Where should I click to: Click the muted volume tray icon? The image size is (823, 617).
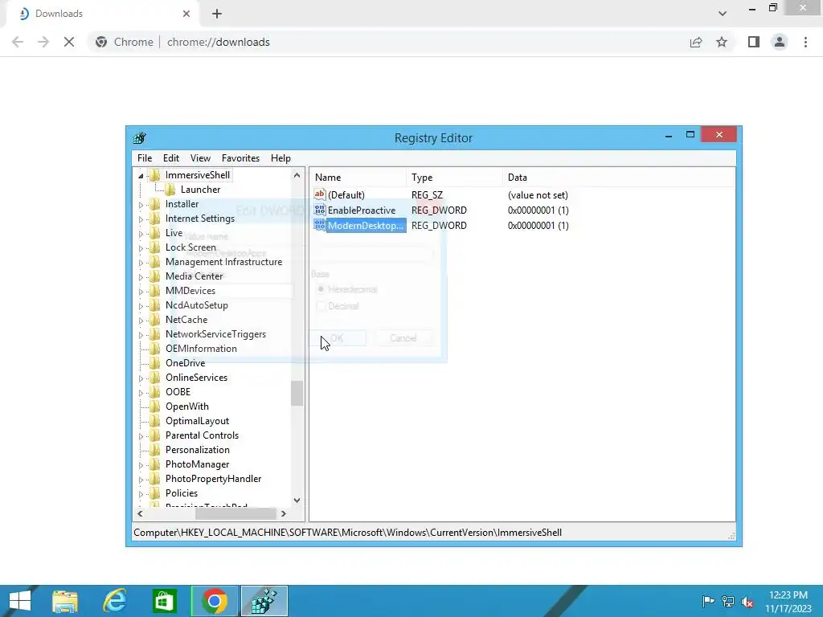point(747,601)
